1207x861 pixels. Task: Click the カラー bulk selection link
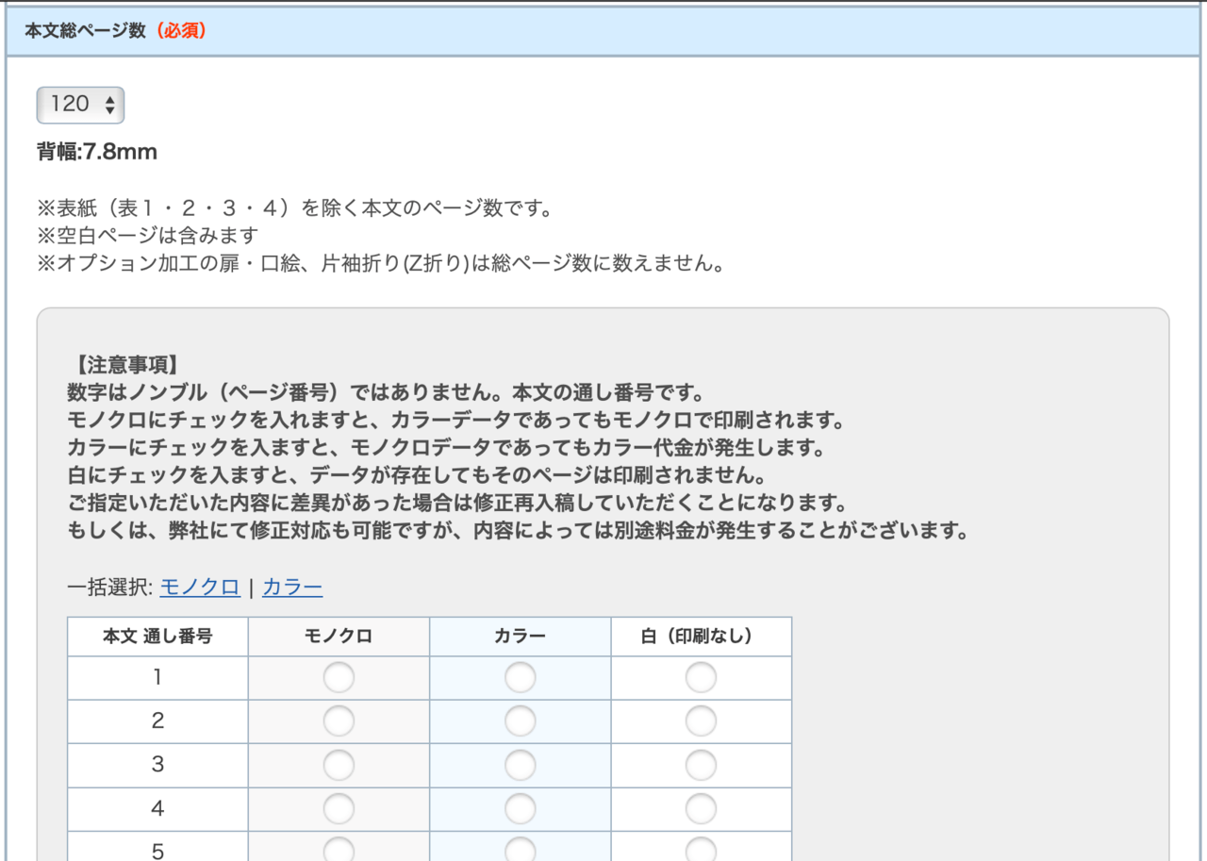[x=292, y=587]
